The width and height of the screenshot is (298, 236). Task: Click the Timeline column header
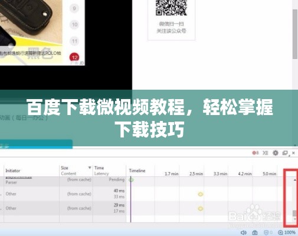(137, 171)
